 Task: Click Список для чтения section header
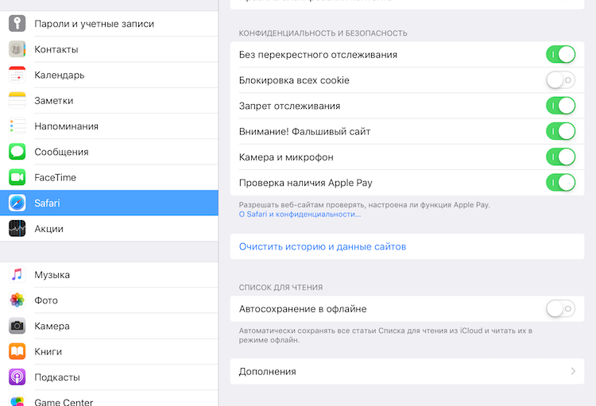point(281,288)
